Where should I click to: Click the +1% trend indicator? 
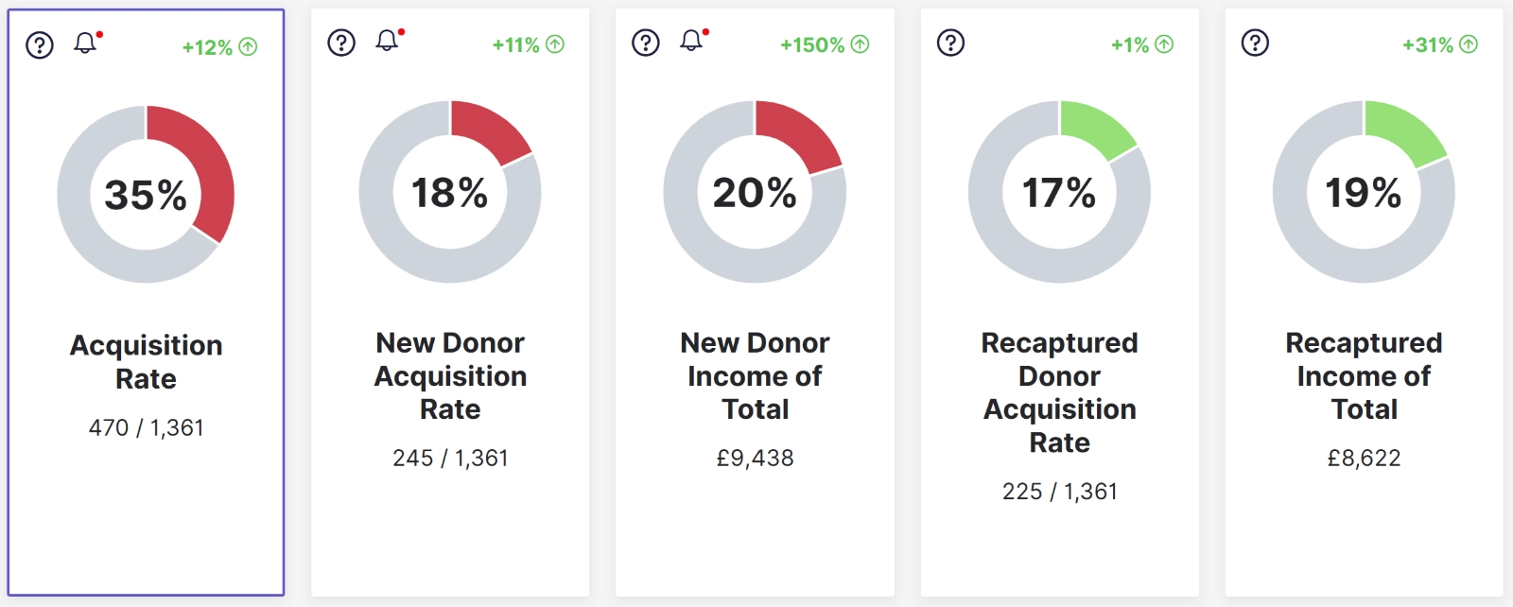1141,44
